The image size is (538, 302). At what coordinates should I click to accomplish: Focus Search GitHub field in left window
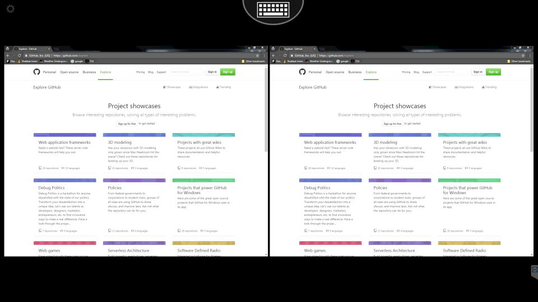click(186, 72)
